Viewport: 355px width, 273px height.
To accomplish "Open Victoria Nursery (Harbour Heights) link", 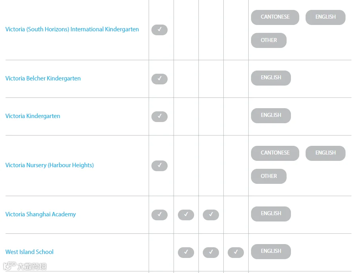I will [x=49, y=165].
